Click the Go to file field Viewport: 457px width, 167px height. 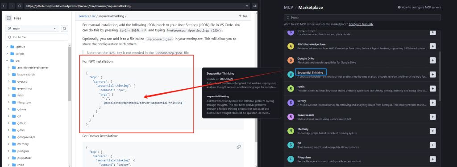(x=37, y=37)
